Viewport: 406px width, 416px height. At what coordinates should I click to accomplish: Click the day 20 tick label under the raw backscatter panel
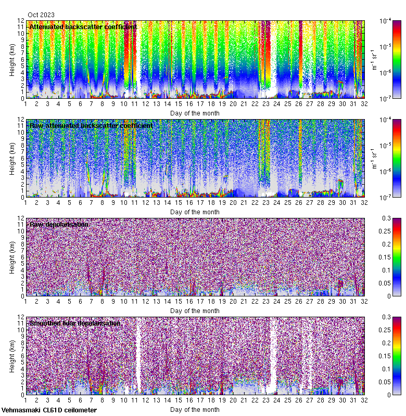click(x=233, y=203)
